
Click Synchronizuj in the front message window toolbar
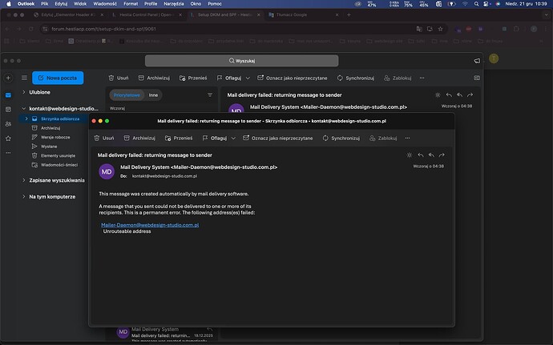click(341, 138)
